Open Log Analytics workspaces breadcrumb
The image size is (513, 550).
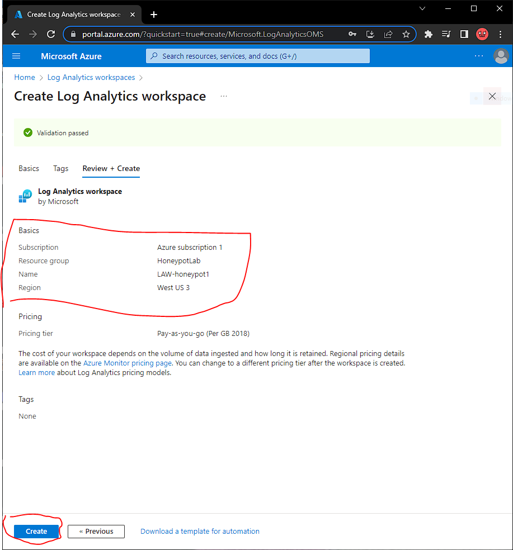[x=91, y=77]
